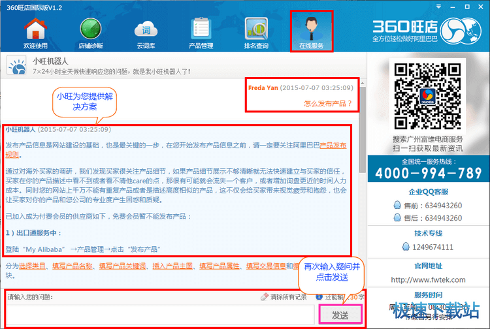This screenshot has width=490, height=329.
Task: Click the 小旺机器人 chat title
Action: click(x=50, y=61)
